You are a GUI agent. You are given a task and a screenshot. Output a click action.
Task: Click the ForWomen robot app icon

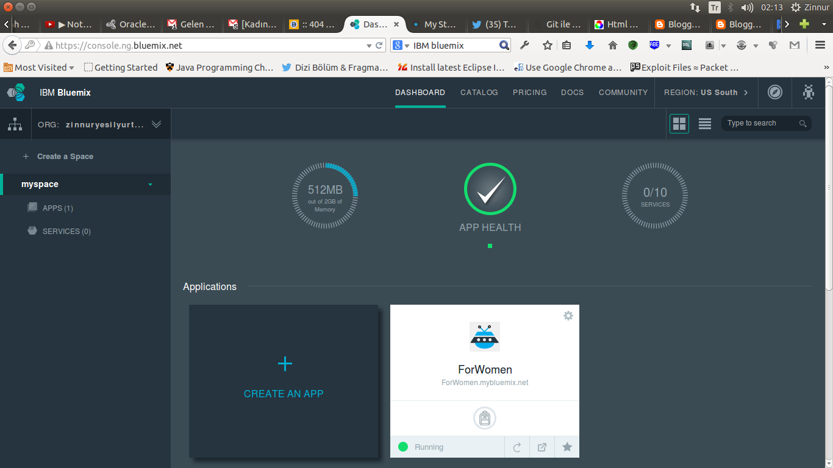[x=485, y=337]
